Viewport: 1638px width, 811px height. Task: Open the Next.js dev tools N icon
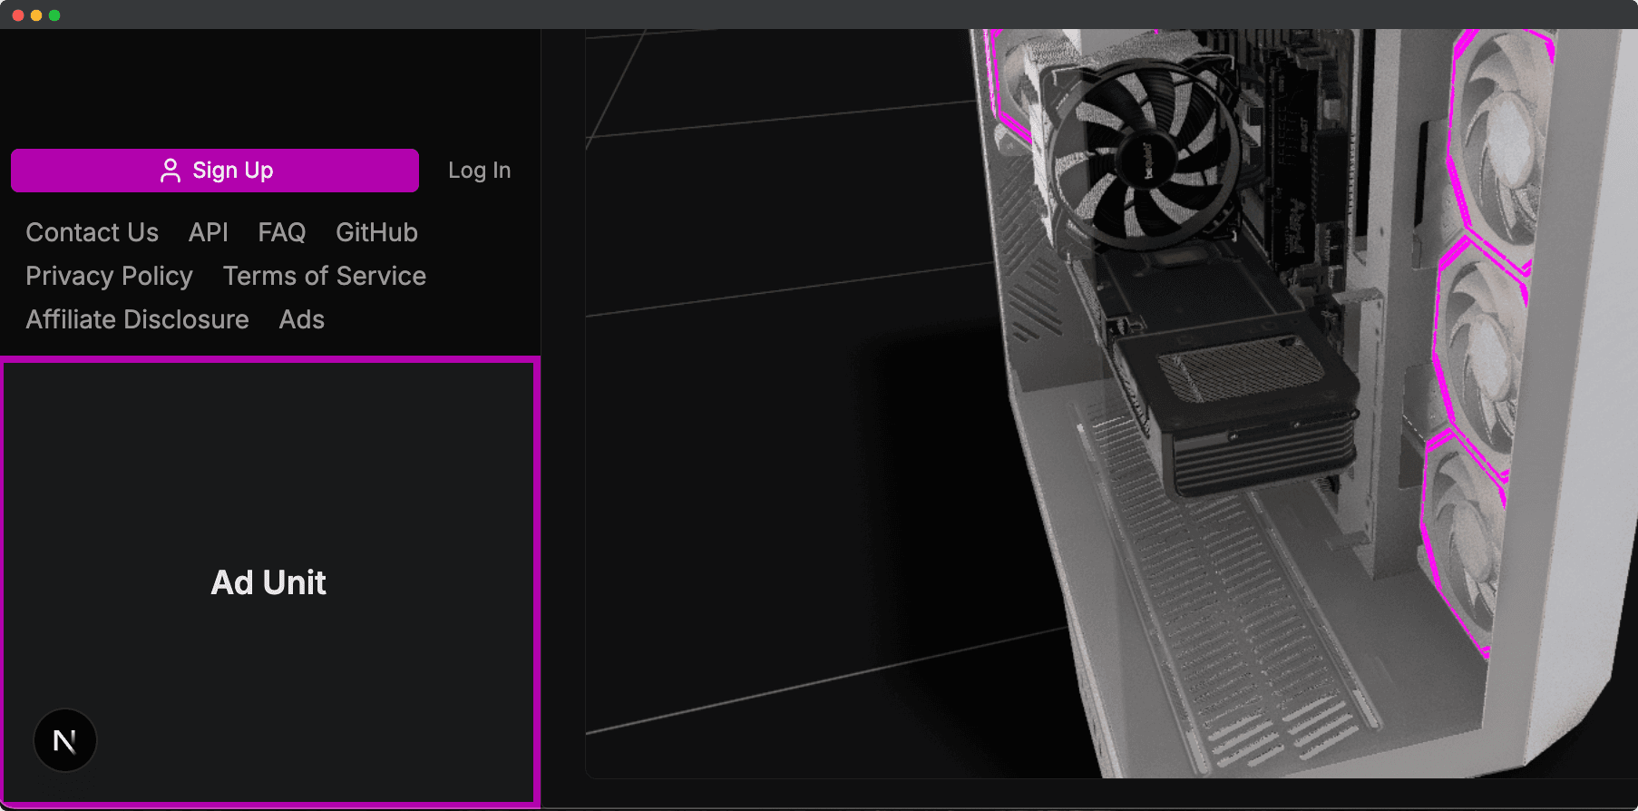[x=64, y=740]
